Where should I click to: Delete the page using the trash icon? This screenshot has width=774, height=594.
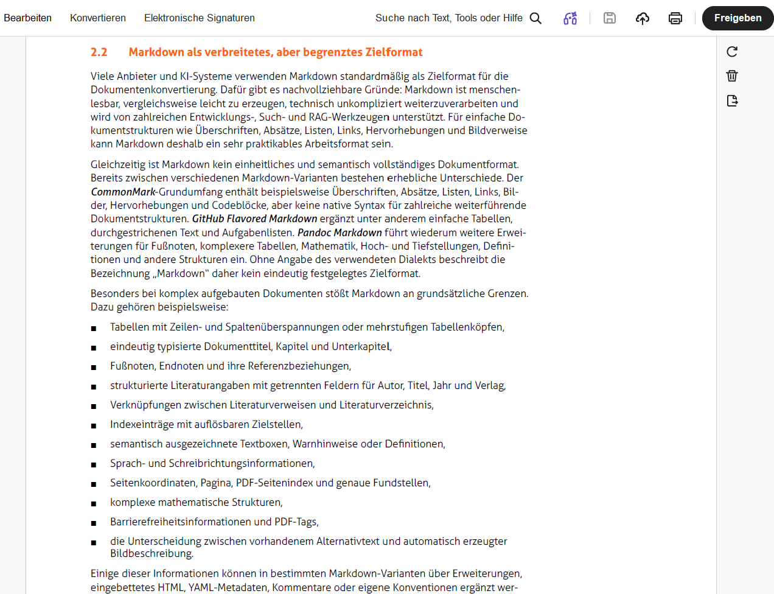[x=732, y=76]
